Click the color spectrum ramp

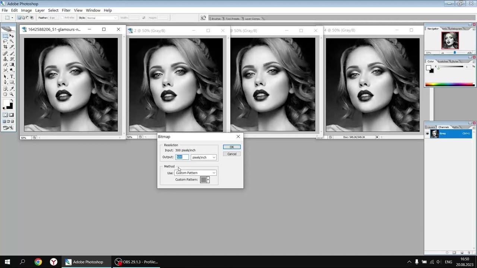click(x=450, y=84)
